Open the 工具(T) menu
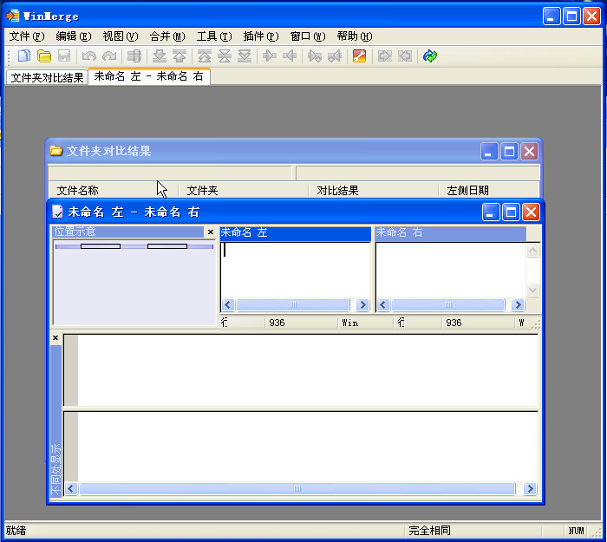 click(214, 36)
